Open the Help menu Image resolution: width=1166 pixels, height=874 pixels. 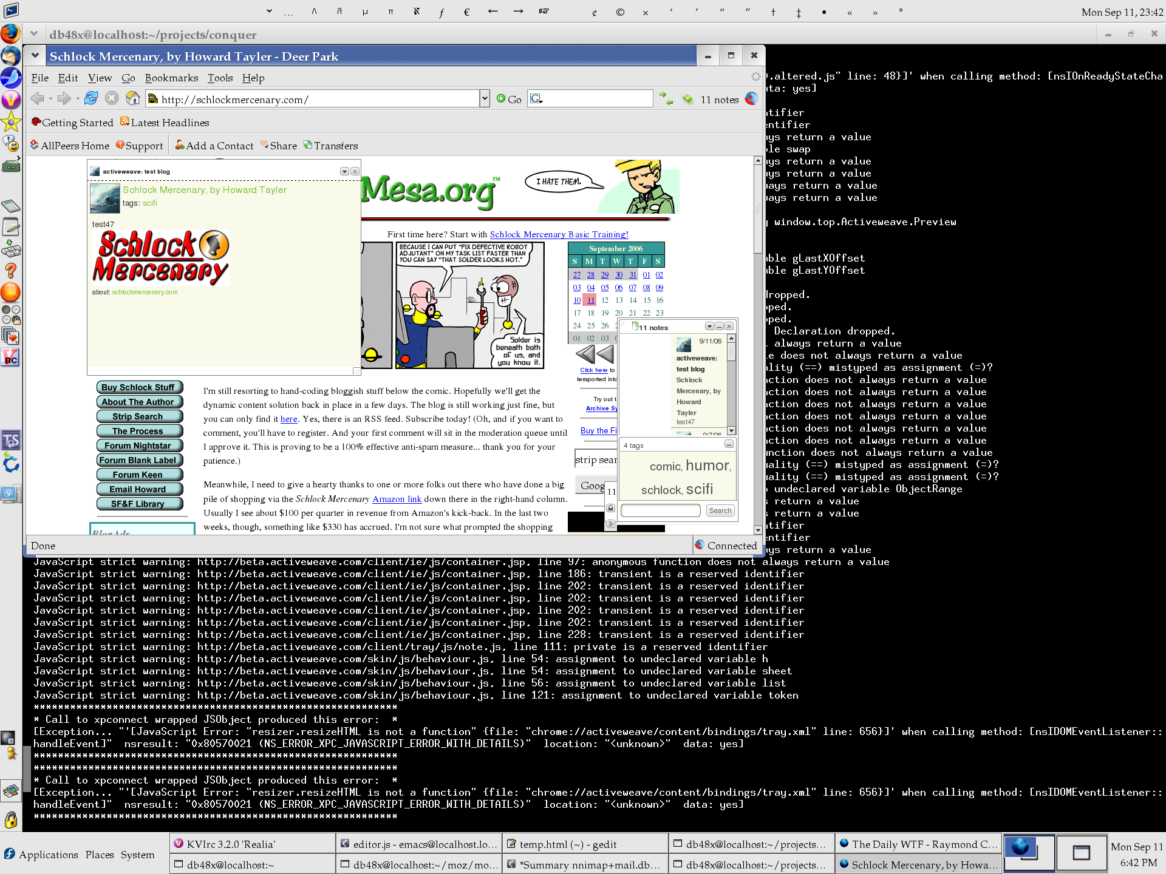(x=253, y=78)
